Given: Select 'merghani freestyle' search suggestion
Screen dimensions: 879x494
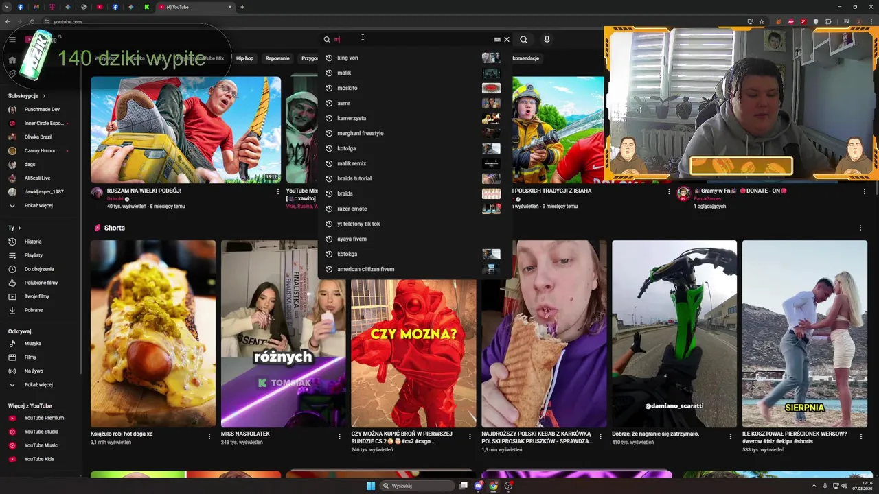Looking at the screenshot, I should pyautogui.click(x=415, y=133).
